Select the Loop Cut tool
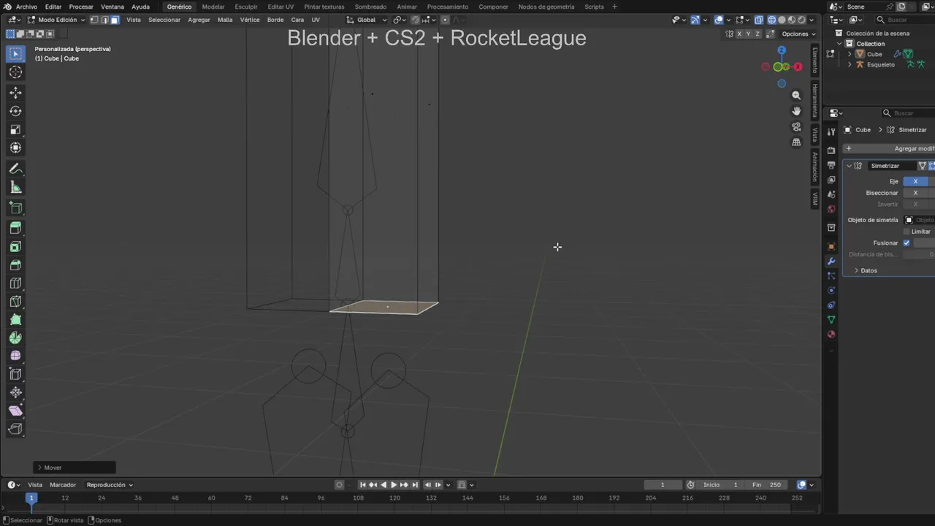This screenshot has height=526, width=935. coord(15,283)
